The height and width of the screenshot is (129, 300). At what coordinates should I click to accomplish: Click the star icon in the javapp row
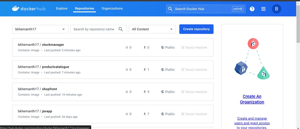(127, 114)
